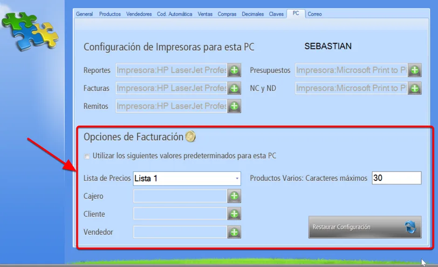Go to the Ventas tab
438x267 pixels.
(205, 14)
